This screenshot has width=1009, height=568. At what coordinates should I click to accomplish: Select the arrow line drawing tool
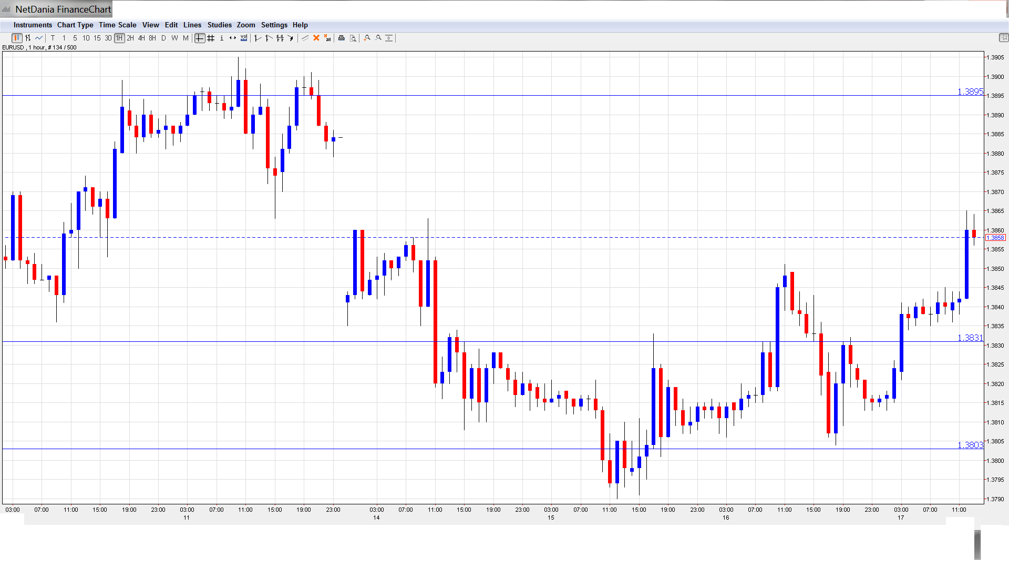click(291, 38)
